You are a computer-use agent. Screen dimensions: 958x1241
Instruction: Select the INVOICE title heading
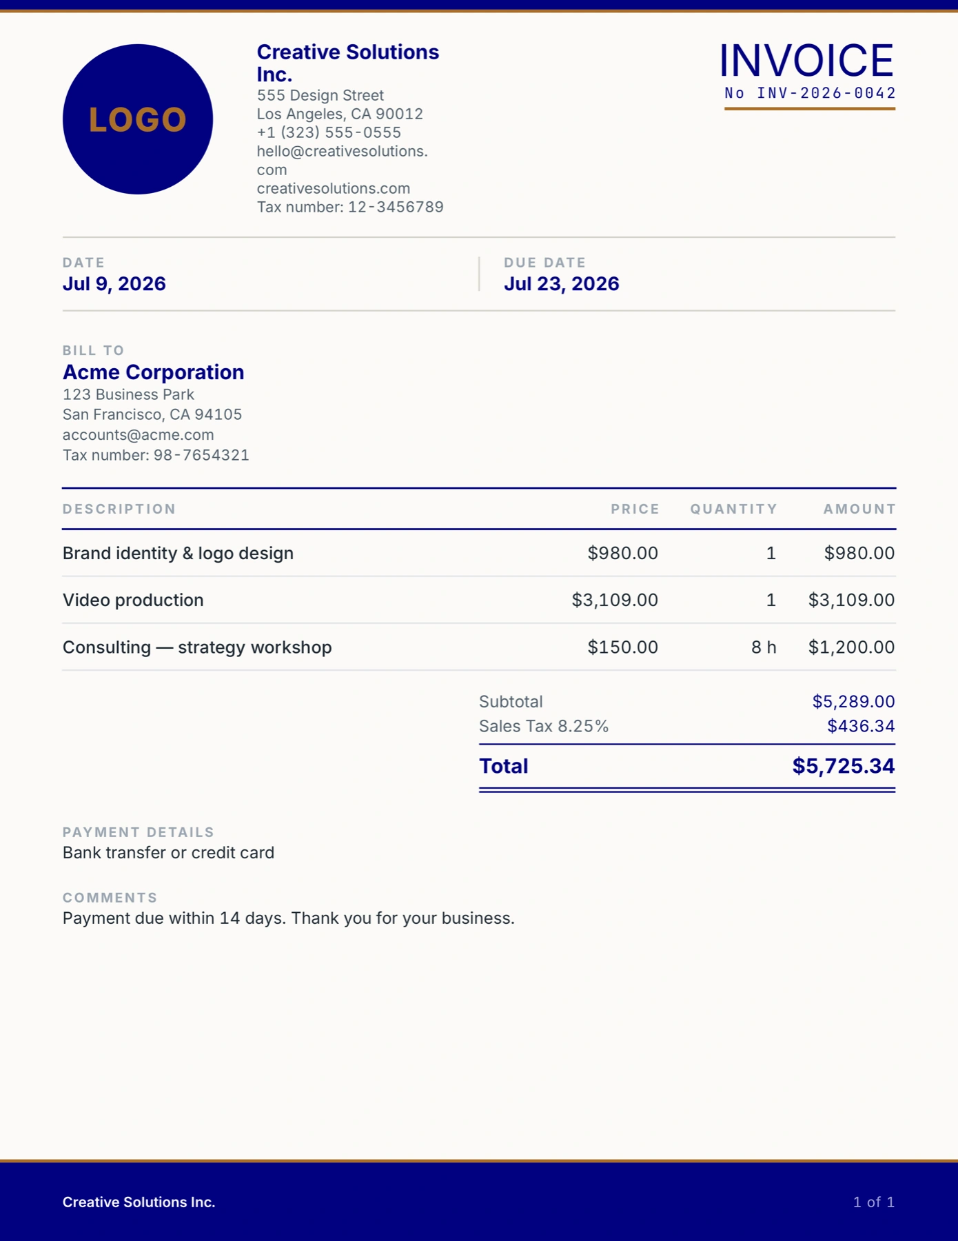click(806, 60)
